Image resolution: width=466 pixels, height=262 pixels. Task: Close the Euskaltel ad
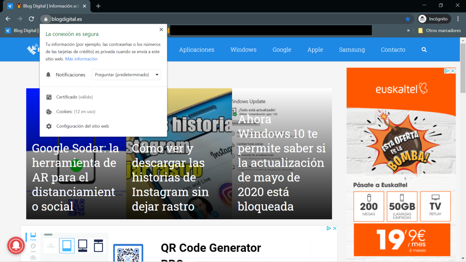tap(453, 71)
